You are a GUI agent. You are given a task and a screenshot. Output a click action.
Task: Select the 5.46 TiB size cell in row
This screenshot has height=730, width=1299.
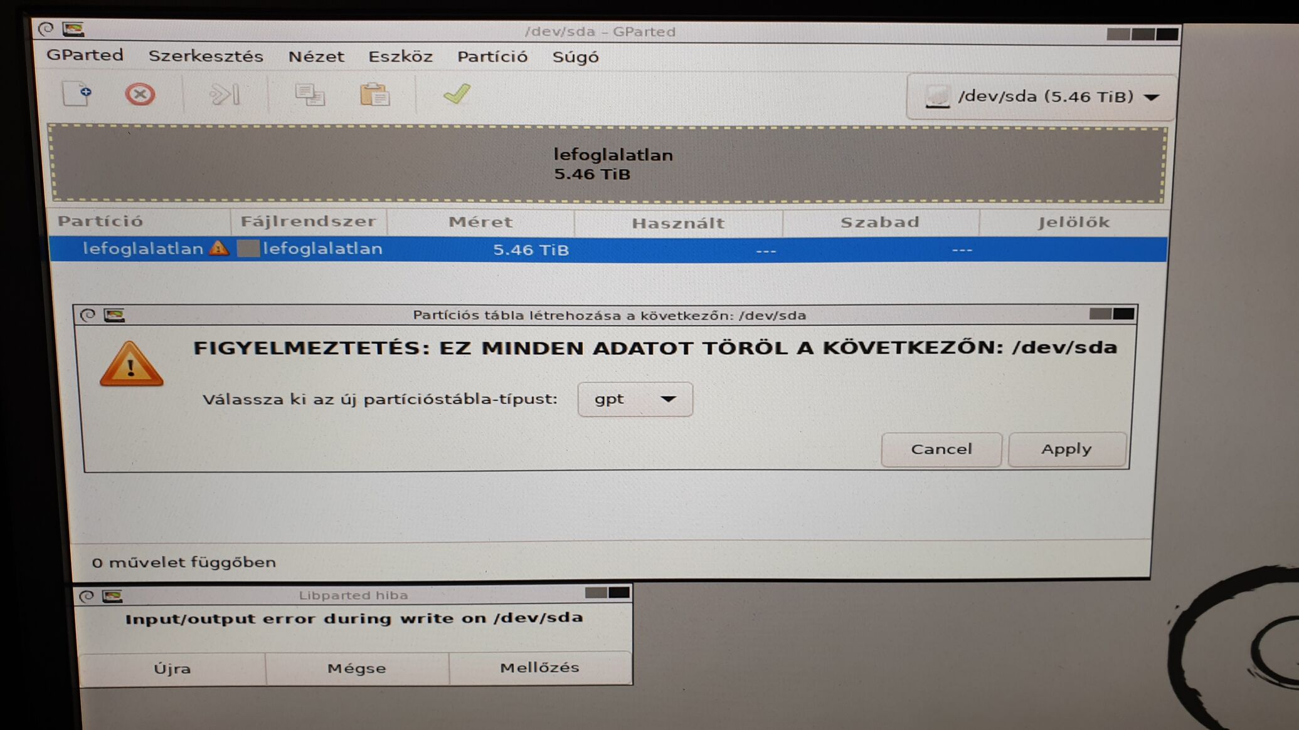531,250
